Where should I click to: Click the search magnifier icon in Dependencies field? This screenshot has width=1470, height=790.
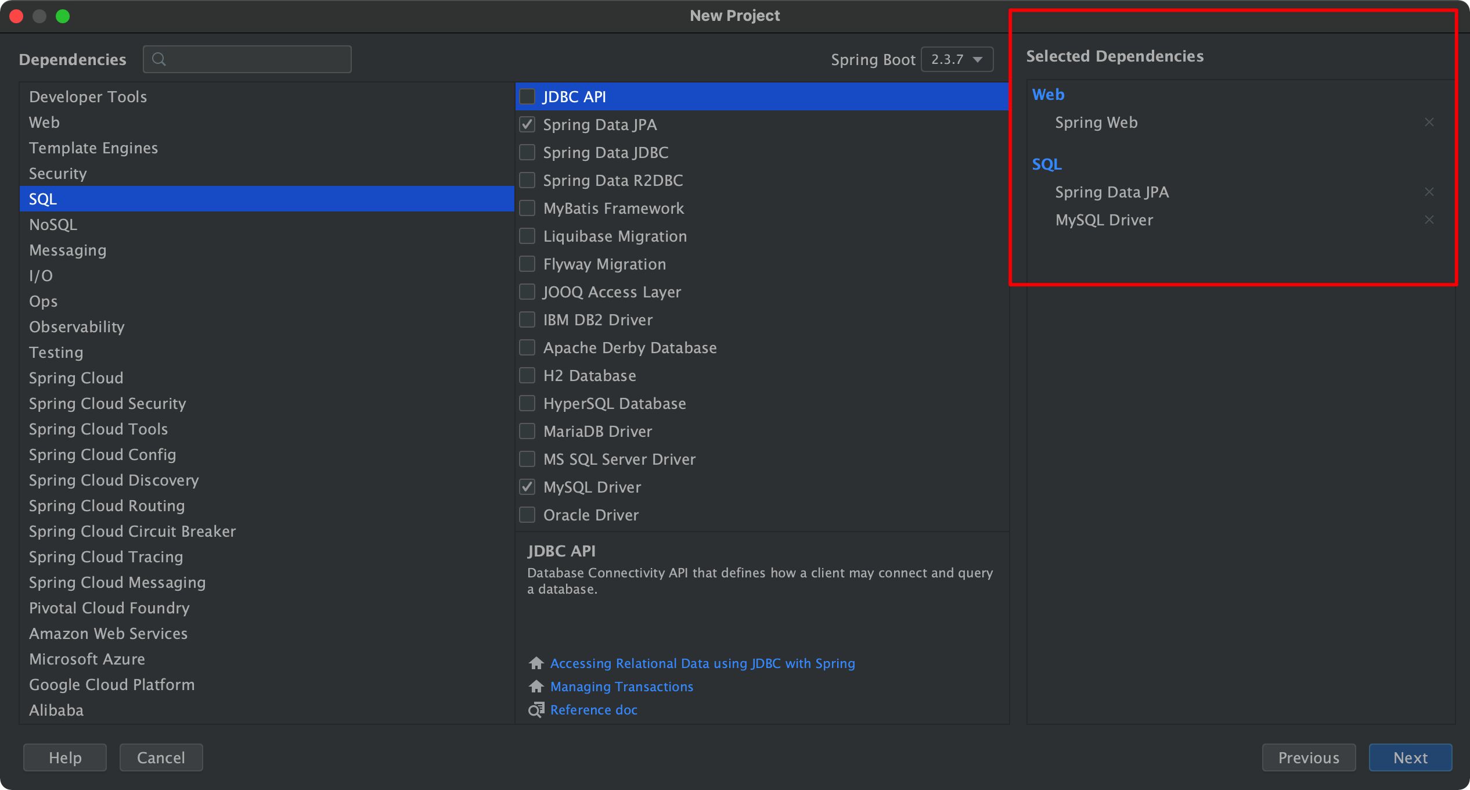[x=158, y=59]
